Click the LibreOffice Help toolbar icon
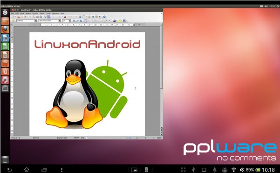 [104, 17]
